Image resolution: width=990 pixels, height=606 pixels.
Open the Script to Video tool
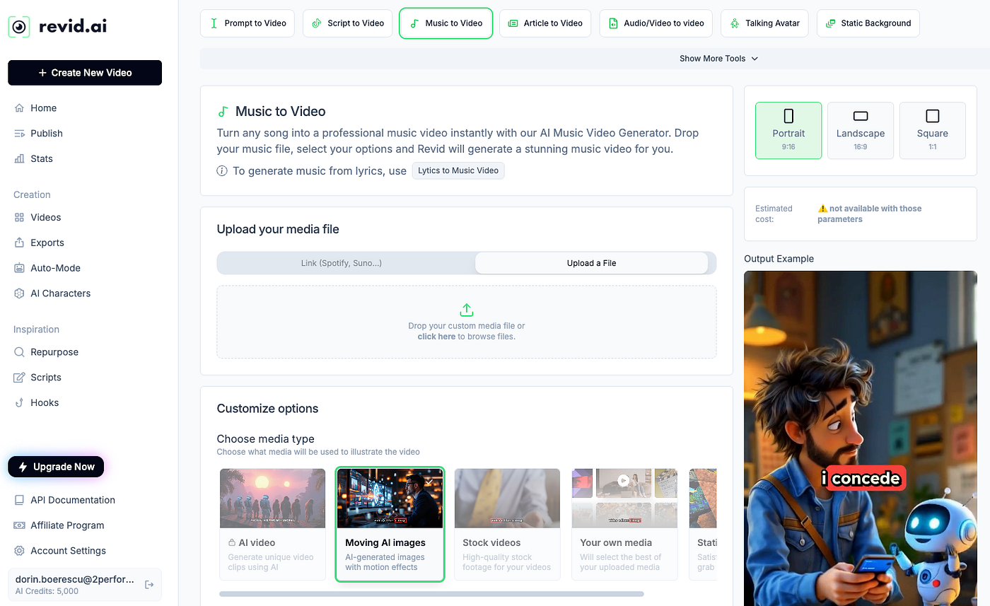348,23
